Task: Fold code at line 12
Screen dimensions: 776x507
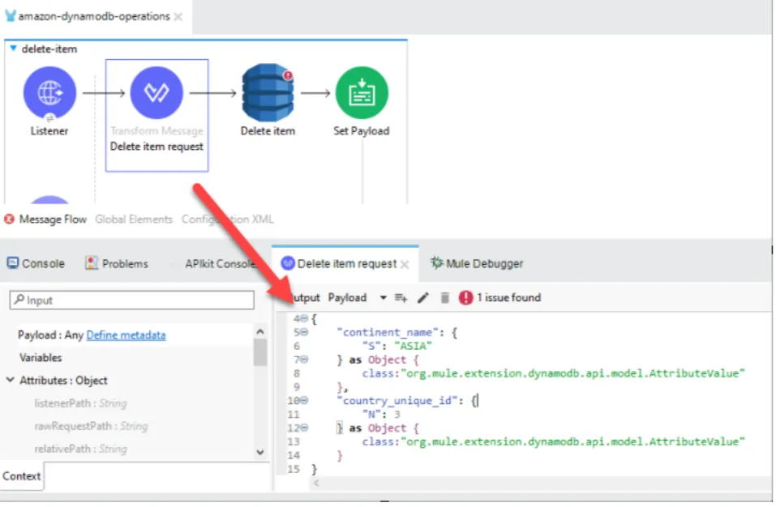Action: coord(304,428)
